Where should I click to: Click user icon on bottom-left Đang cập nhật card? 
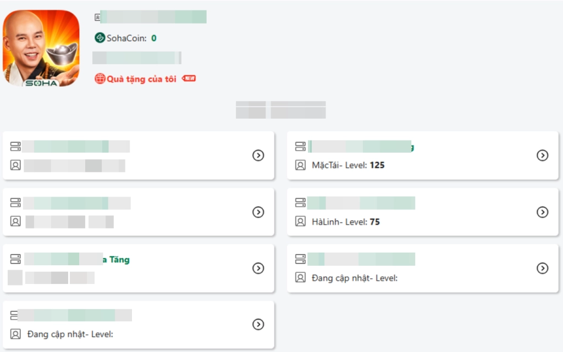15,334
